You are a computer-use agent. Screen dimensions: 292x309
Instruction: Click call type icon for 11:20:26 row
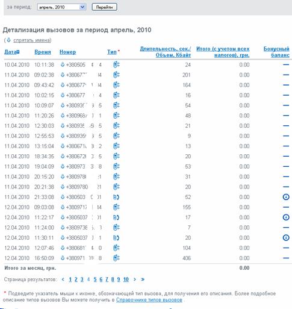116,116
